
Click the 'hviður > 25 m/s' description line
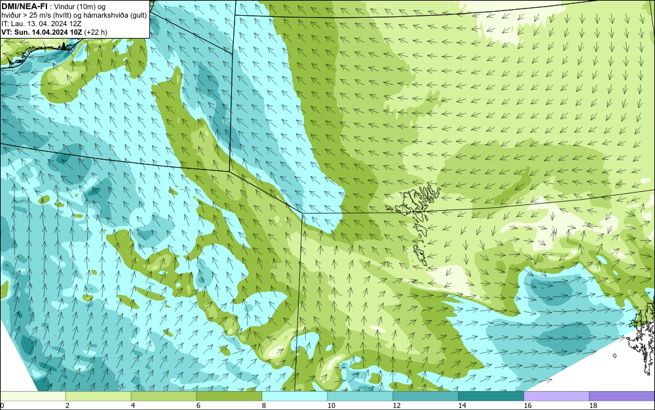(x=74, y=14)
